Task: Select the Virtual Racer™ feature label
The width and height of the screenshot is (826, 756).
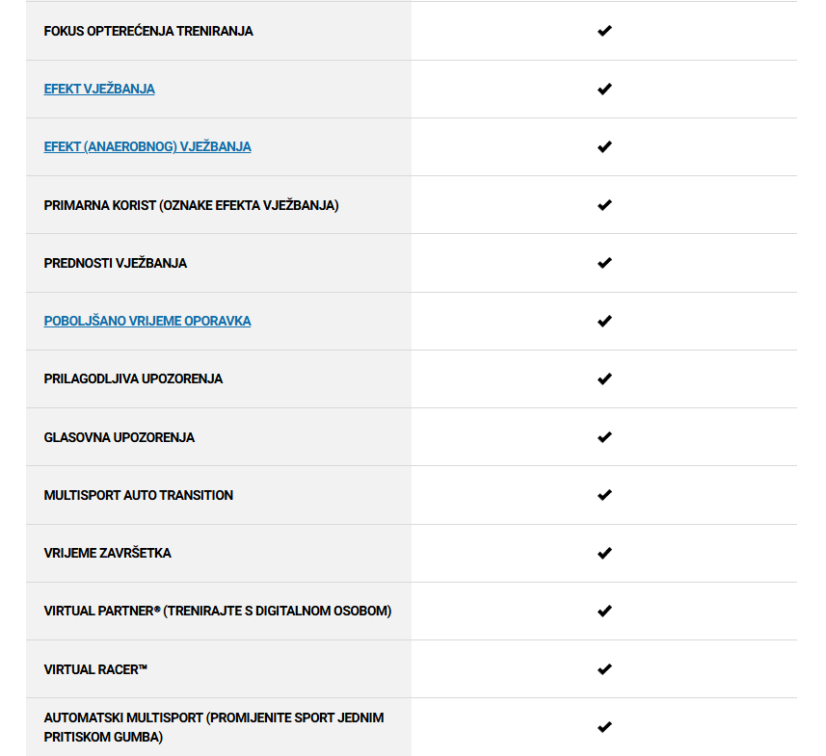Action: [x=95, y=669]
